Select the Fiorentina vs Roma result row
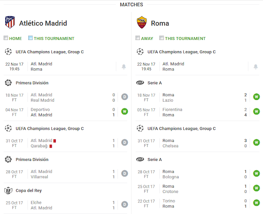The width and height of the screenshot is (263, 214). pos(197,112)
